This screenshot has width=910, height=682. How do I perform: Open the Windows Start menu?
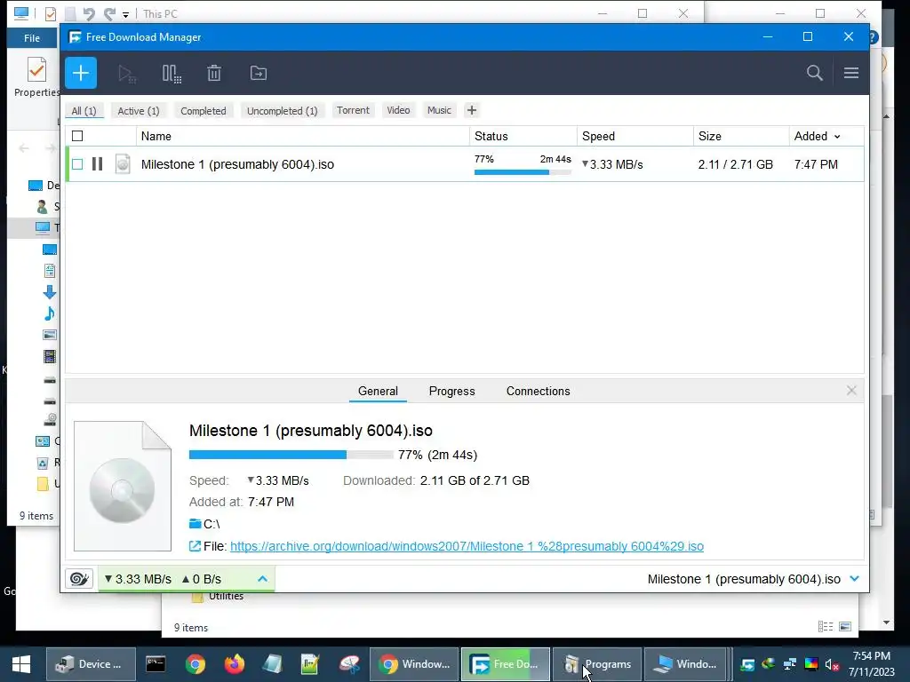click(x=21, y=664)
